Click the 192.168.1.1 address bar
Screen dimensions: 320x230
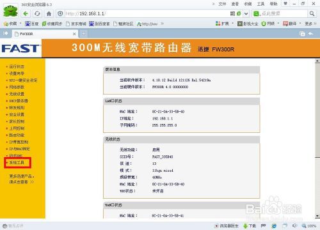tap(147, 14)
